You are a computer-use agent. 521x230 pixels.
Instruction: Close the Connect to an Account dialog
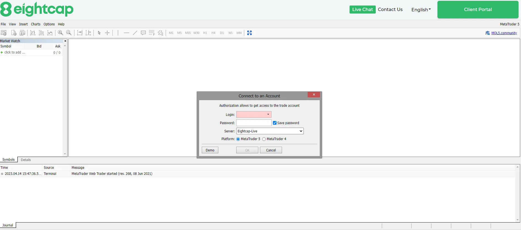point(314,95)
